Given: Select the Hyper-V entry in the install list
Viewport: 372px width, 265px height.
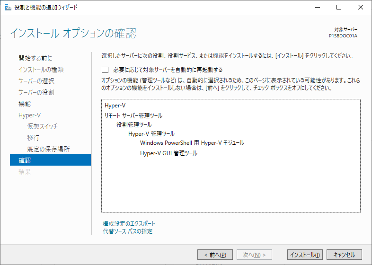Looking at the screenshot, I should [115, 106].
